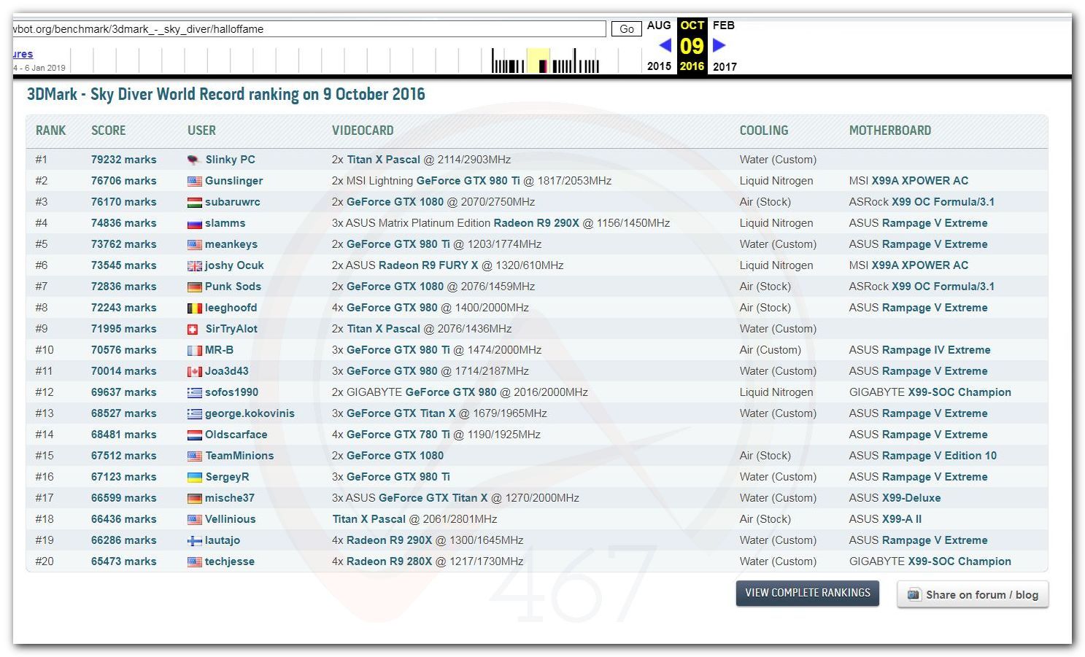
Task: Click Share on forum / blog button
Action: tap(973, 594)
